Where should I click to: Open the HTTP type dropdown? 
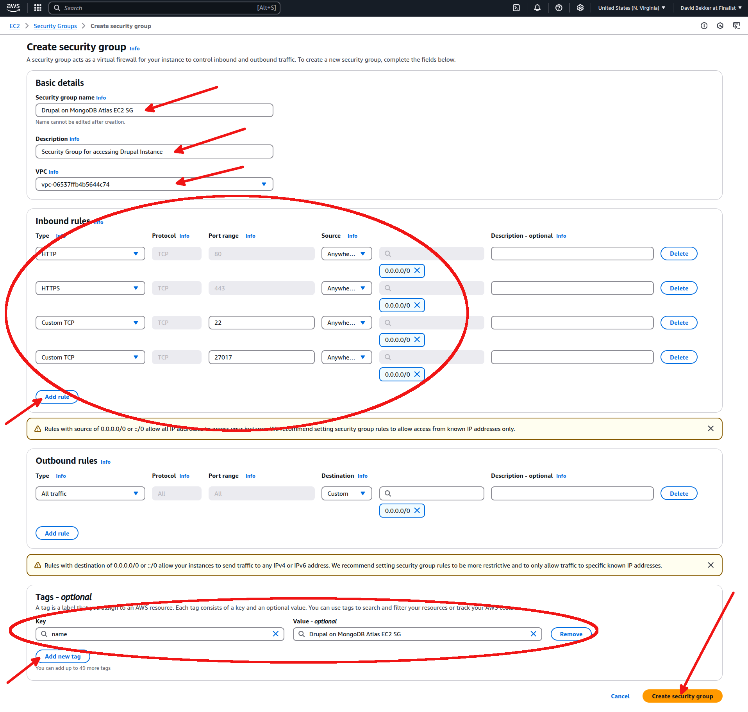[90, 254]
